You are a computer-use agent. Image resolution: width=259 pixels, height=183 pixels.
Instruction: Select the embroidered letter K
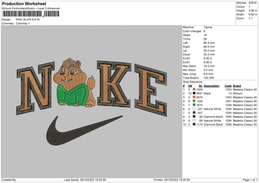pos(114,84)
